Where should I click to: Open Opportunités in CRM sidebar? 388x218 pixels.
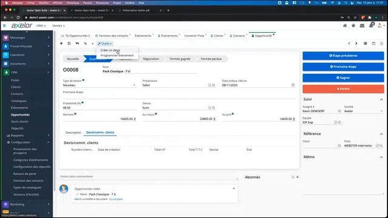(20, 114)
